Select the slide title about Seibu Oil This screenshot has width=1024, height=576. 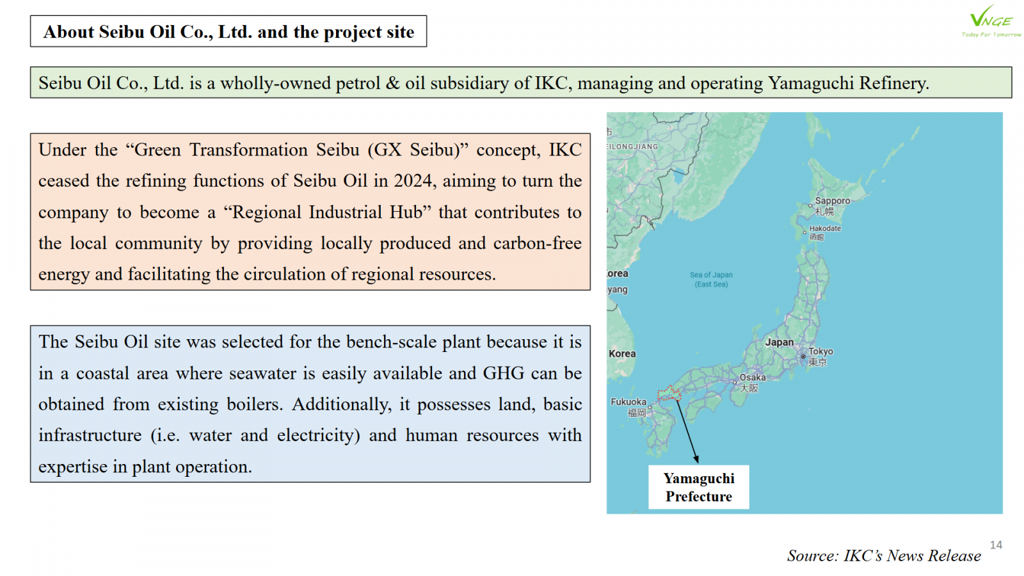228,32
